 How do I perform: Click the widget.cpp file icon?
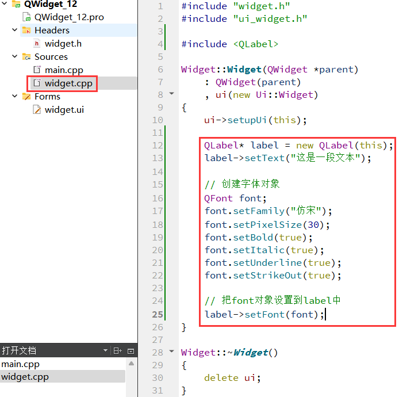click(37, 83)
